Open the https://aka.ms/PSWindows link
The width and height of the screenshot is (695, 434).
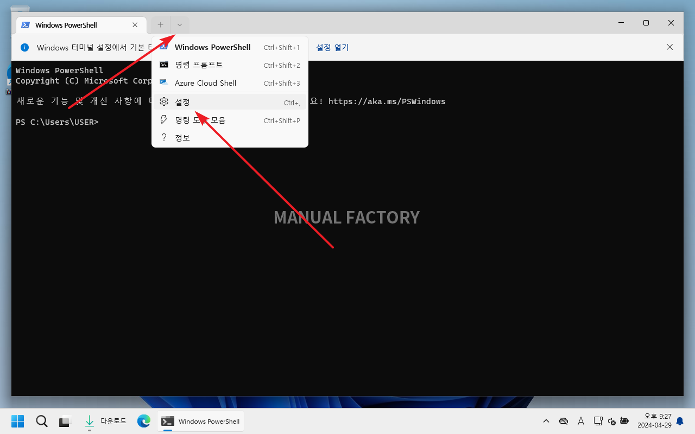[x=387, y=101]
